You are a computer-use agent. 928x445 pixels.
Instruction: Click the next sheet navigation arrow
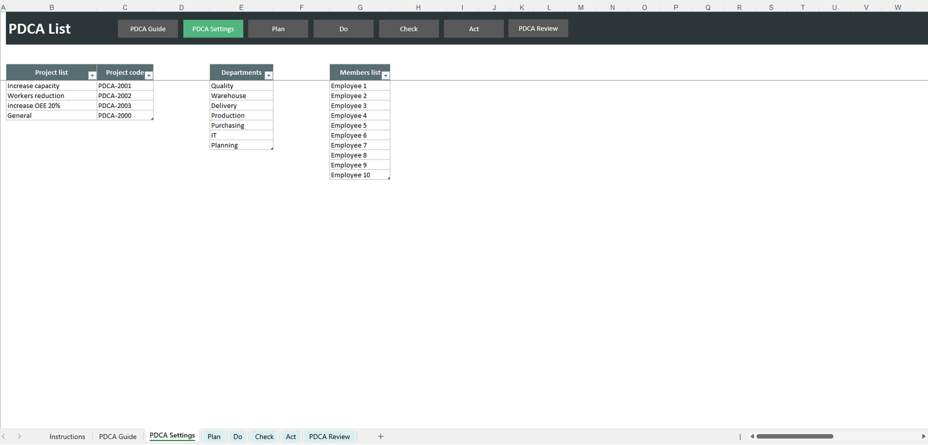click(19, 436)
